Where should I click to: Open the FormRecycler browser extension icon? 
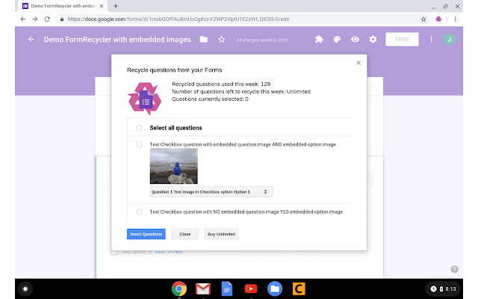tap(438, 19)
